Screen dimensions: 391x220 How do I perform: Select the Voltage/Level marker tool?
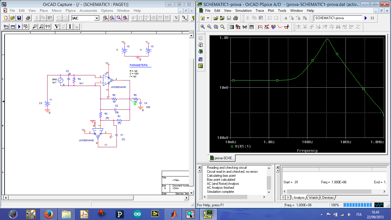click(35, 27)
